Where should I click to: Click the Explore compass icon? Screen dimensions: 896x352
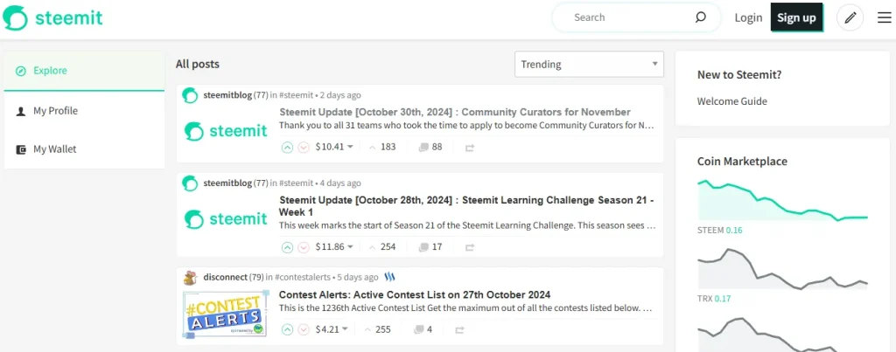tap(21, 71)
